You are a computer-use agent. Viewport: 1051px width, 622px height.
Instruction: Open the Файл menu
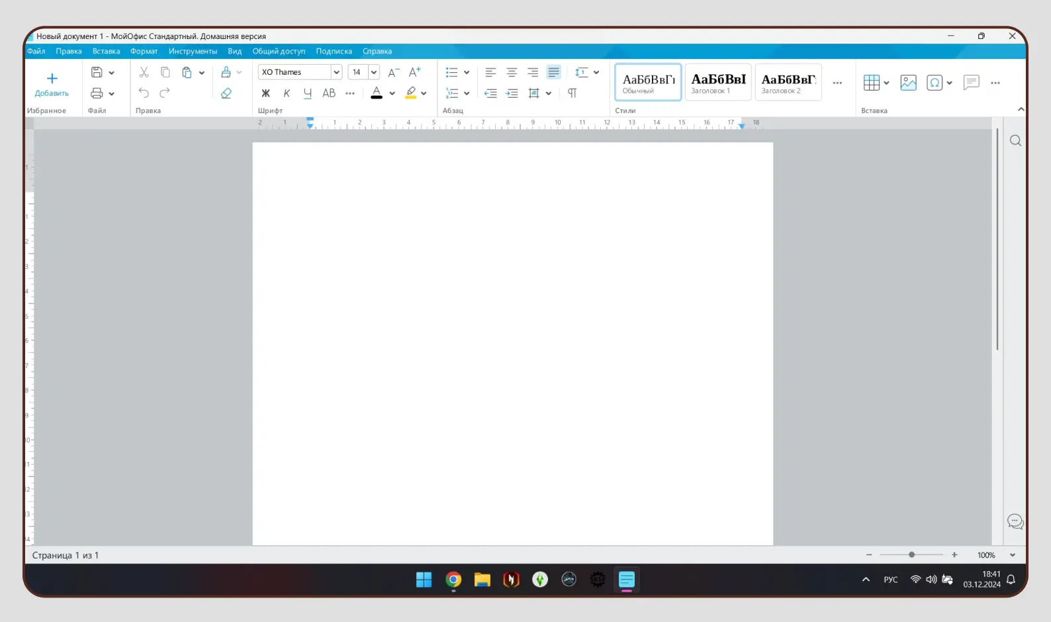36,51
